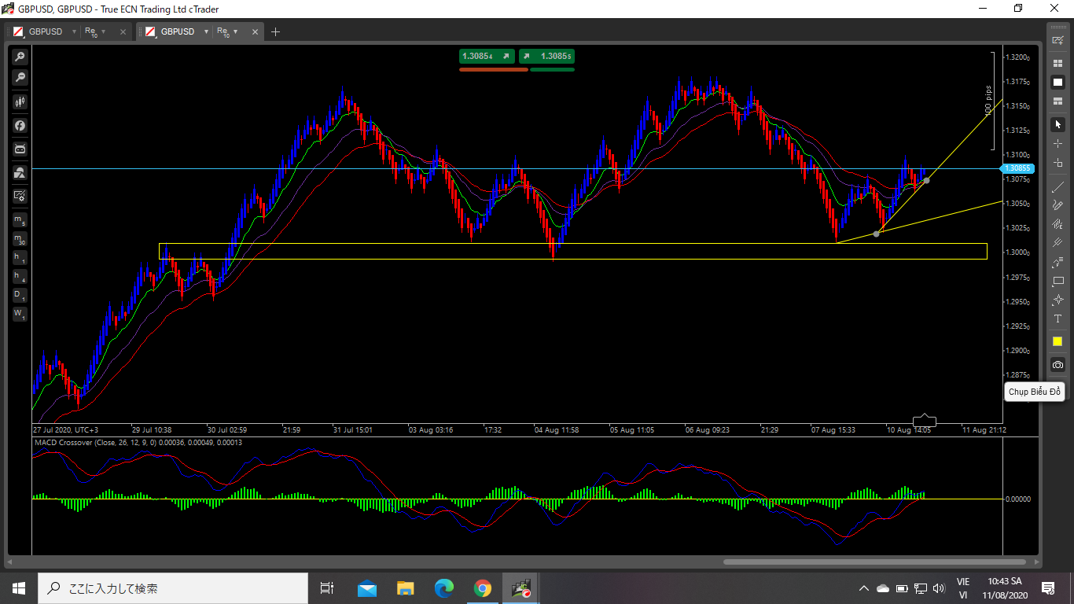This screenshot has width=1074, height=604.
Task: Open the volume control in system tray
Action: (939, 588)
